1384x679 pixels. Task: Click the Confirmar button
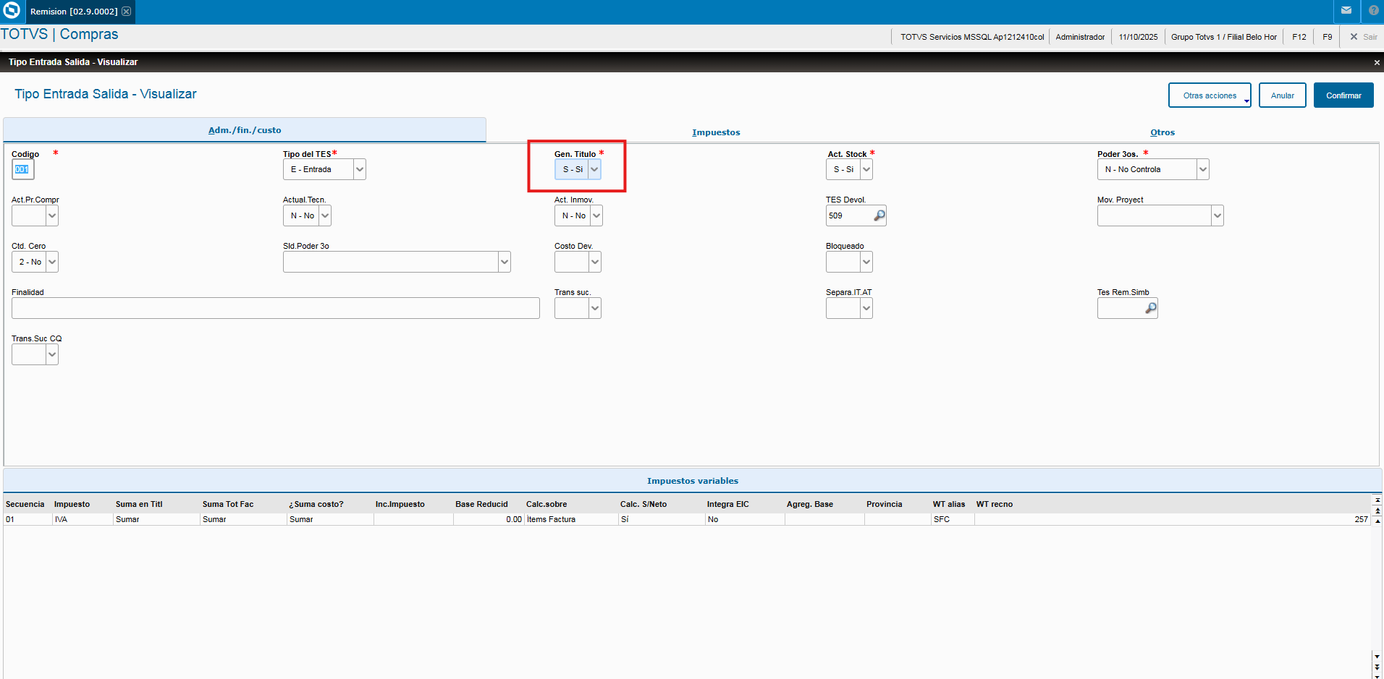pyautogui.click(x=1343, y=95)
